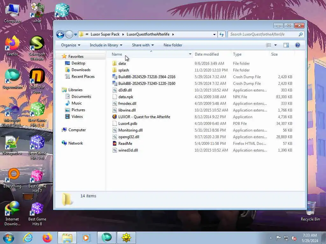
Task: Select the Documents library
Action: [81, 97]
